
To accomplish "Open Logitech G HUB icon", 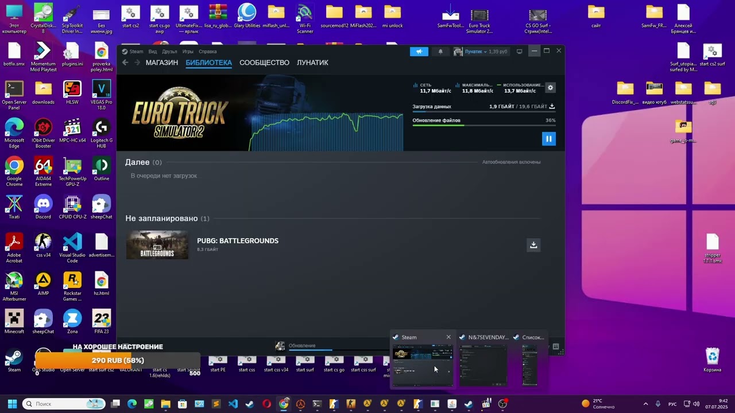I will pyautogui.click(x=101, y=133).
